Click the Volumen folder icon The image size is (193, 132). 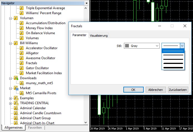click(x=16, y=18)
